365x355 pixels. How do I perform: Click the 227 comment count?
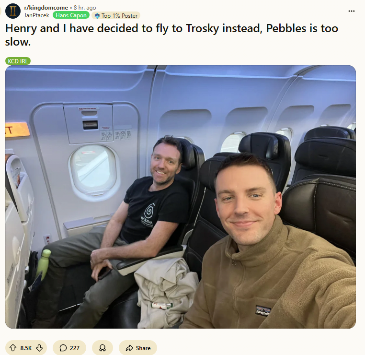(x=75, y=348)
